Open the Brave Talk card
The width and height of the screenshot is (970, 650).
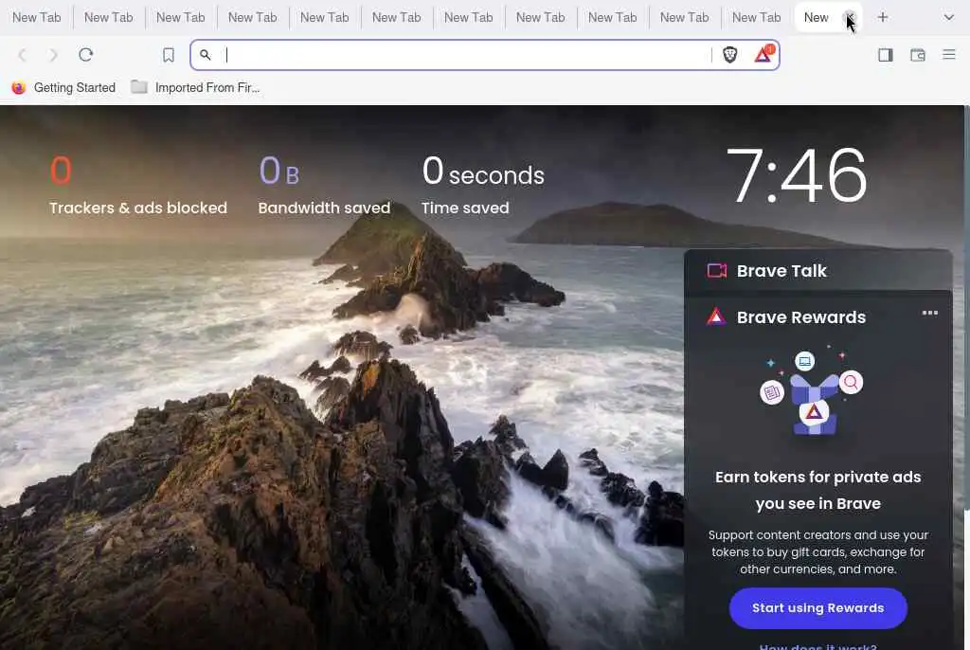tap(817, 271)
